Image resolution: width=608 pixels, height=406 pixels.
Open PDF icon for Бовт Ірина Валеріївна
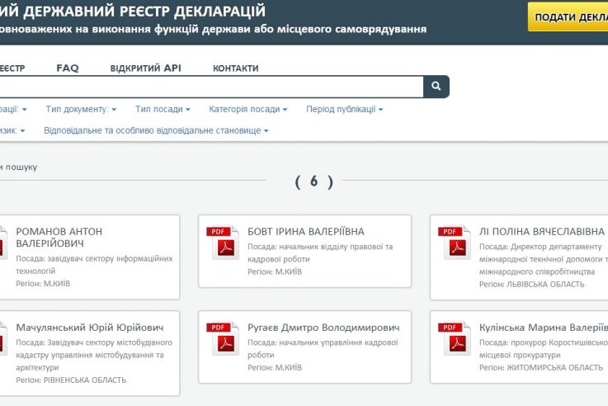pos(223,242)
